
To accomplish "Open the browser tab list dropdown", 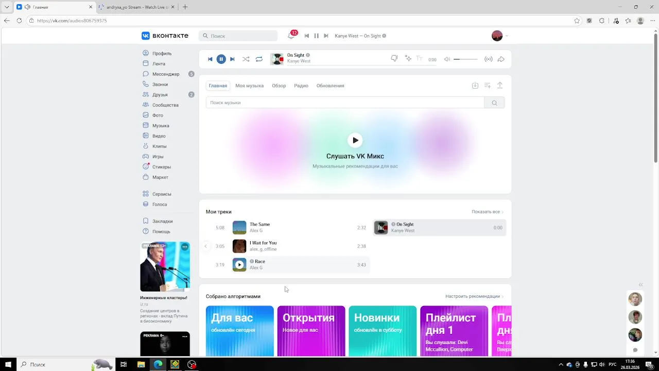I will click(x=7, y=7).
